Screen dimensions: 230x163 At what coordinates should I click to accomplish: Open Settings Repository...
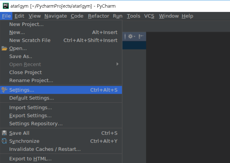(x=61, y=123)
